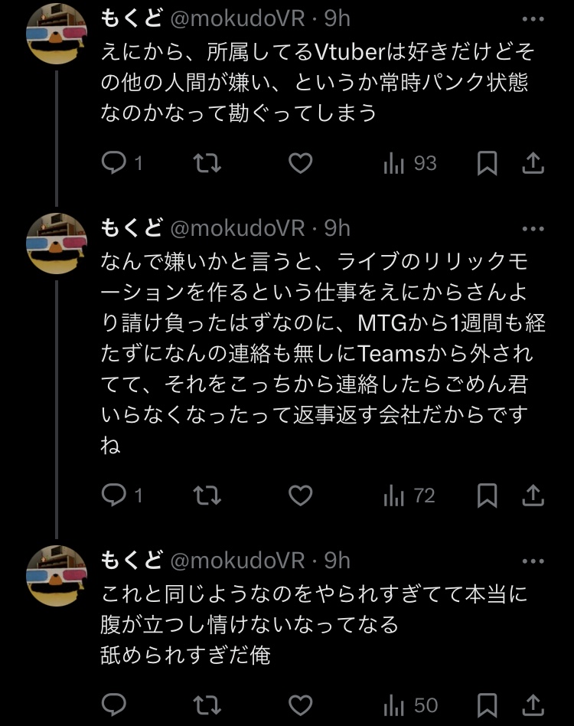Share the first tweet via share icon
574x726 pixels.
pyautogui.click(x=533, y=163)
